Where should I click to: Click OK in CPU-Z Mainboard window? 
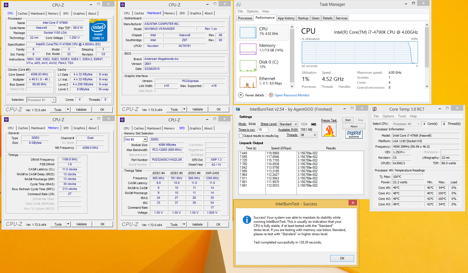[x=219, y=109]
